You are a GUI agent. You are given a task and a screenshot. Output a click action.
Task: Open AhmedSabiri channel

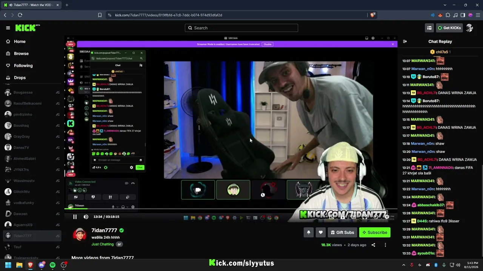tap(32, 158)
